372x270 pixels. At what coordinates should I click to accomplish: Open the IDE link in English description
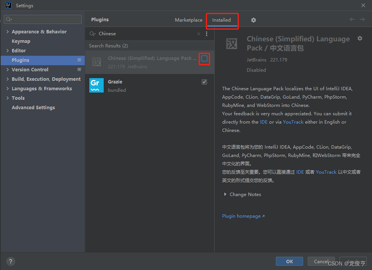click(264, 122)
